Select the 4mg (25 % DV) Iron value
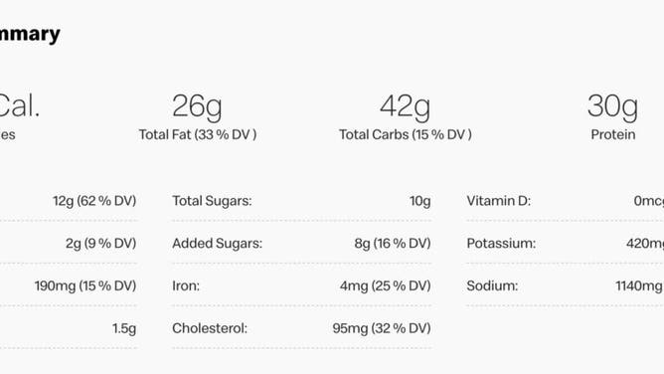Image resolution: width=664 pixels, height=374 pixels. coord(386,285)
